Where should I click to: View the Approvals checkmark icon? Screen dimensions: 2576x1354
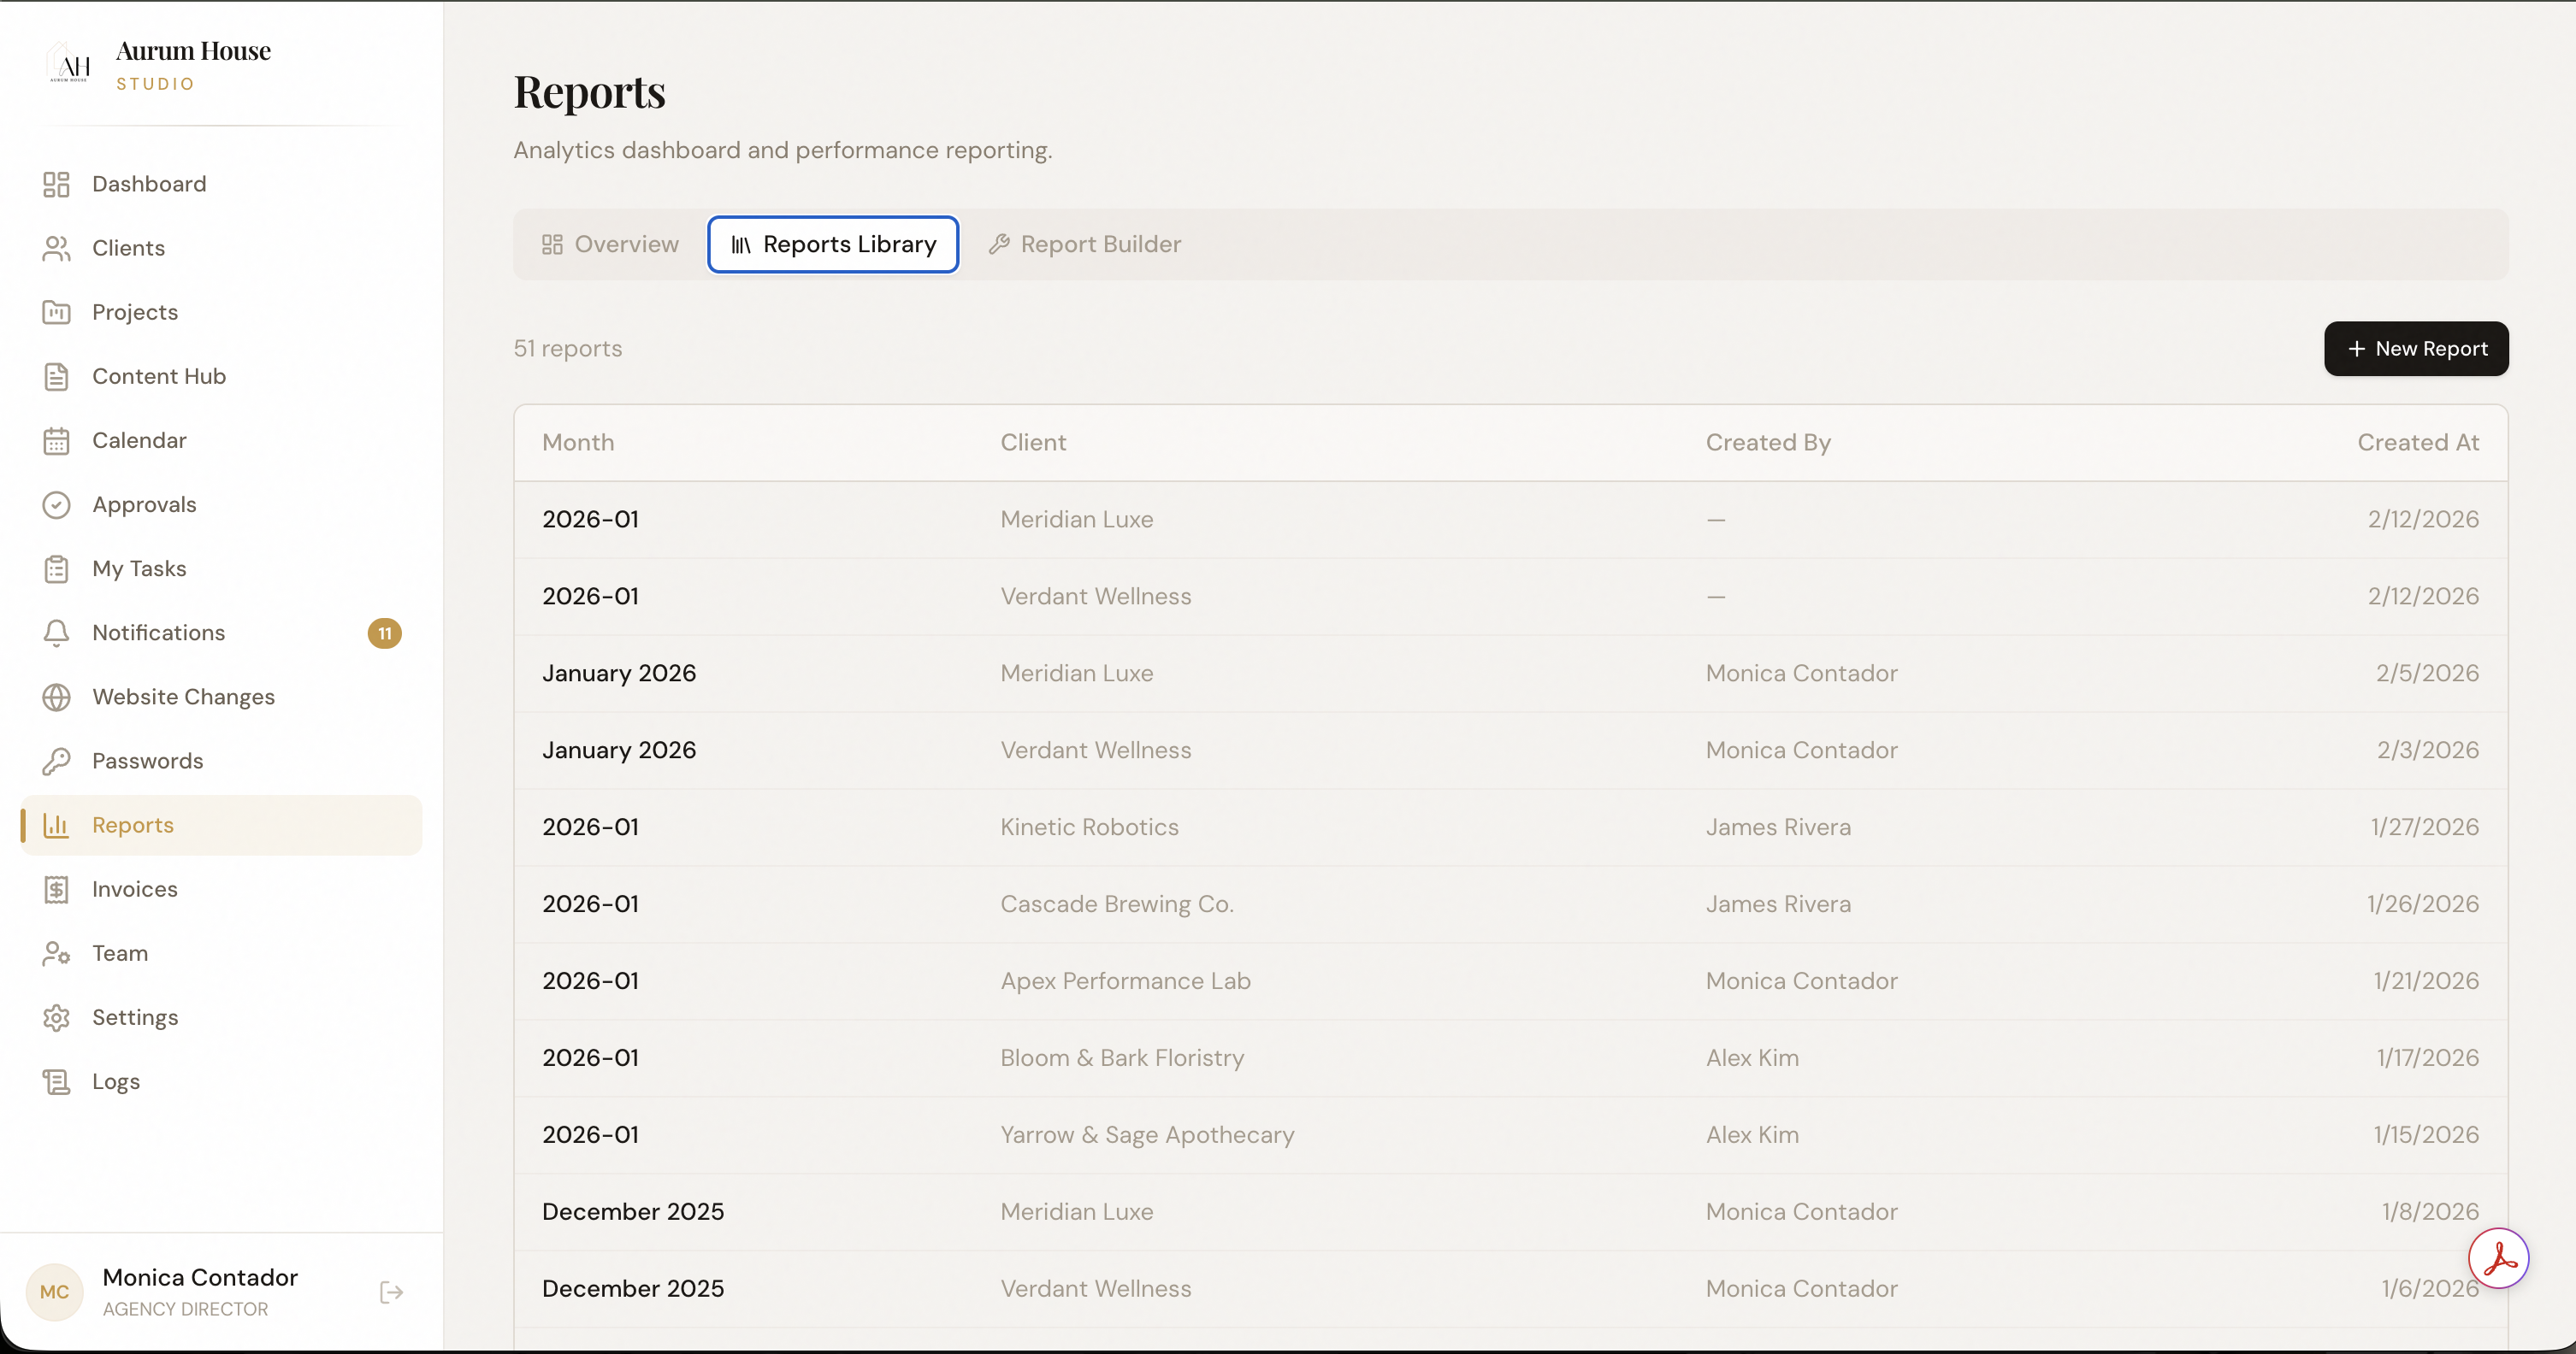(x=57, y=504)
